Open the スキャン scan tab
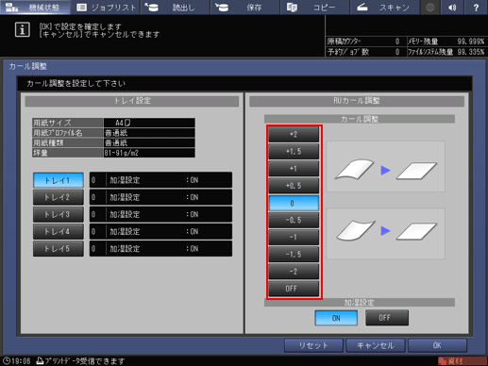 (x=384, y=8)
